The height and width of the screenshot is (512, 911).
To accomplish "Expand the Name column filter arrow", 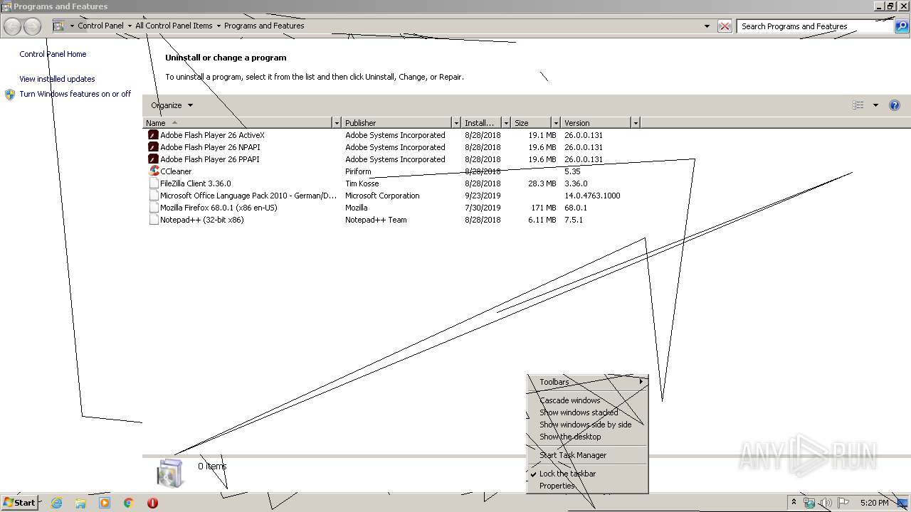I will point(337,123).
